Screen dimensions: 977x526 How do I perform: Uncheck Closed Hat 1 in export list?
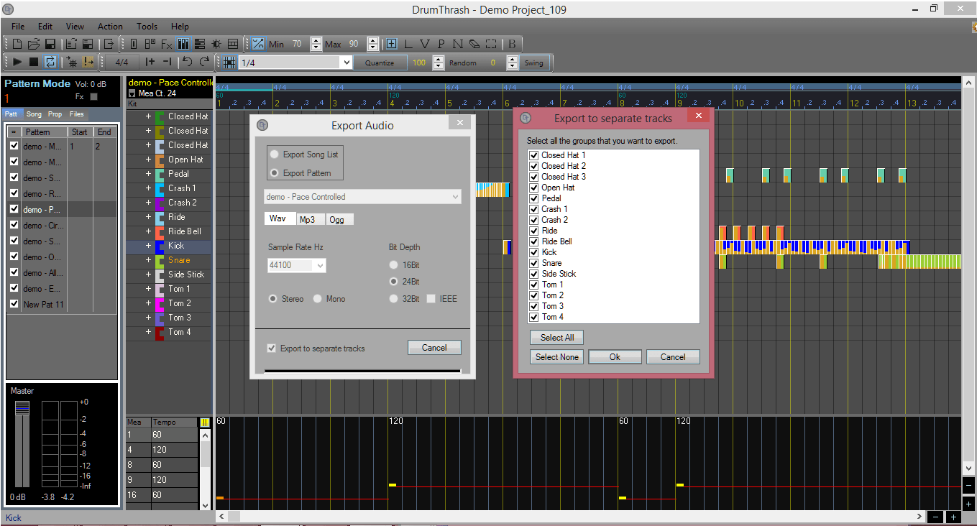point(533,155)
